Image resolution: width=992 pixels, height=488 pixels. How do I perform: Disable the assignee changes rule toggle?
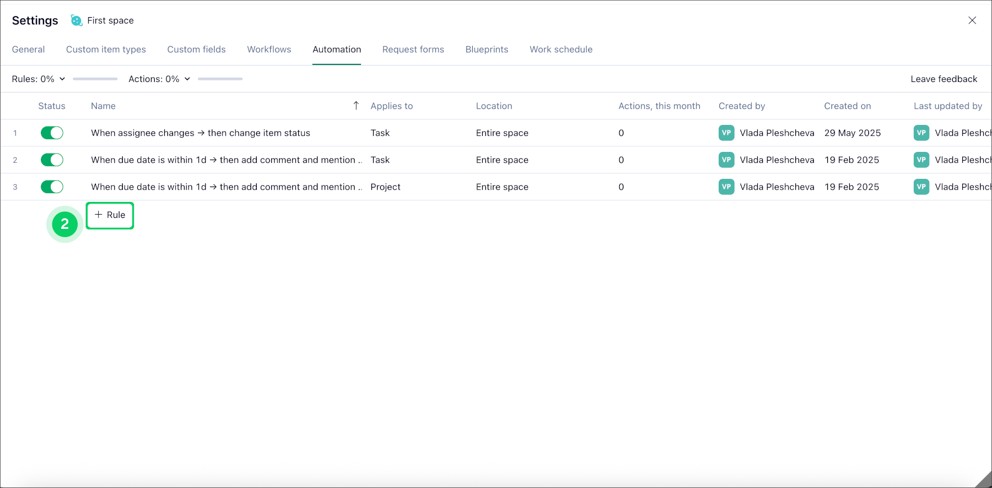point(52,133)
